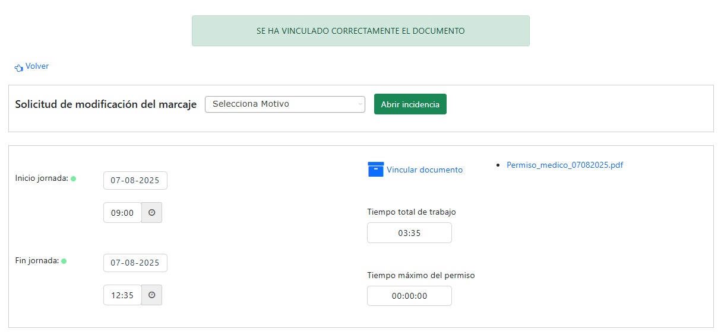The height and width of the screenshot is (332, 721).
Task: Open the clock picker next to 12:35
Action: (x=152, y=295)
